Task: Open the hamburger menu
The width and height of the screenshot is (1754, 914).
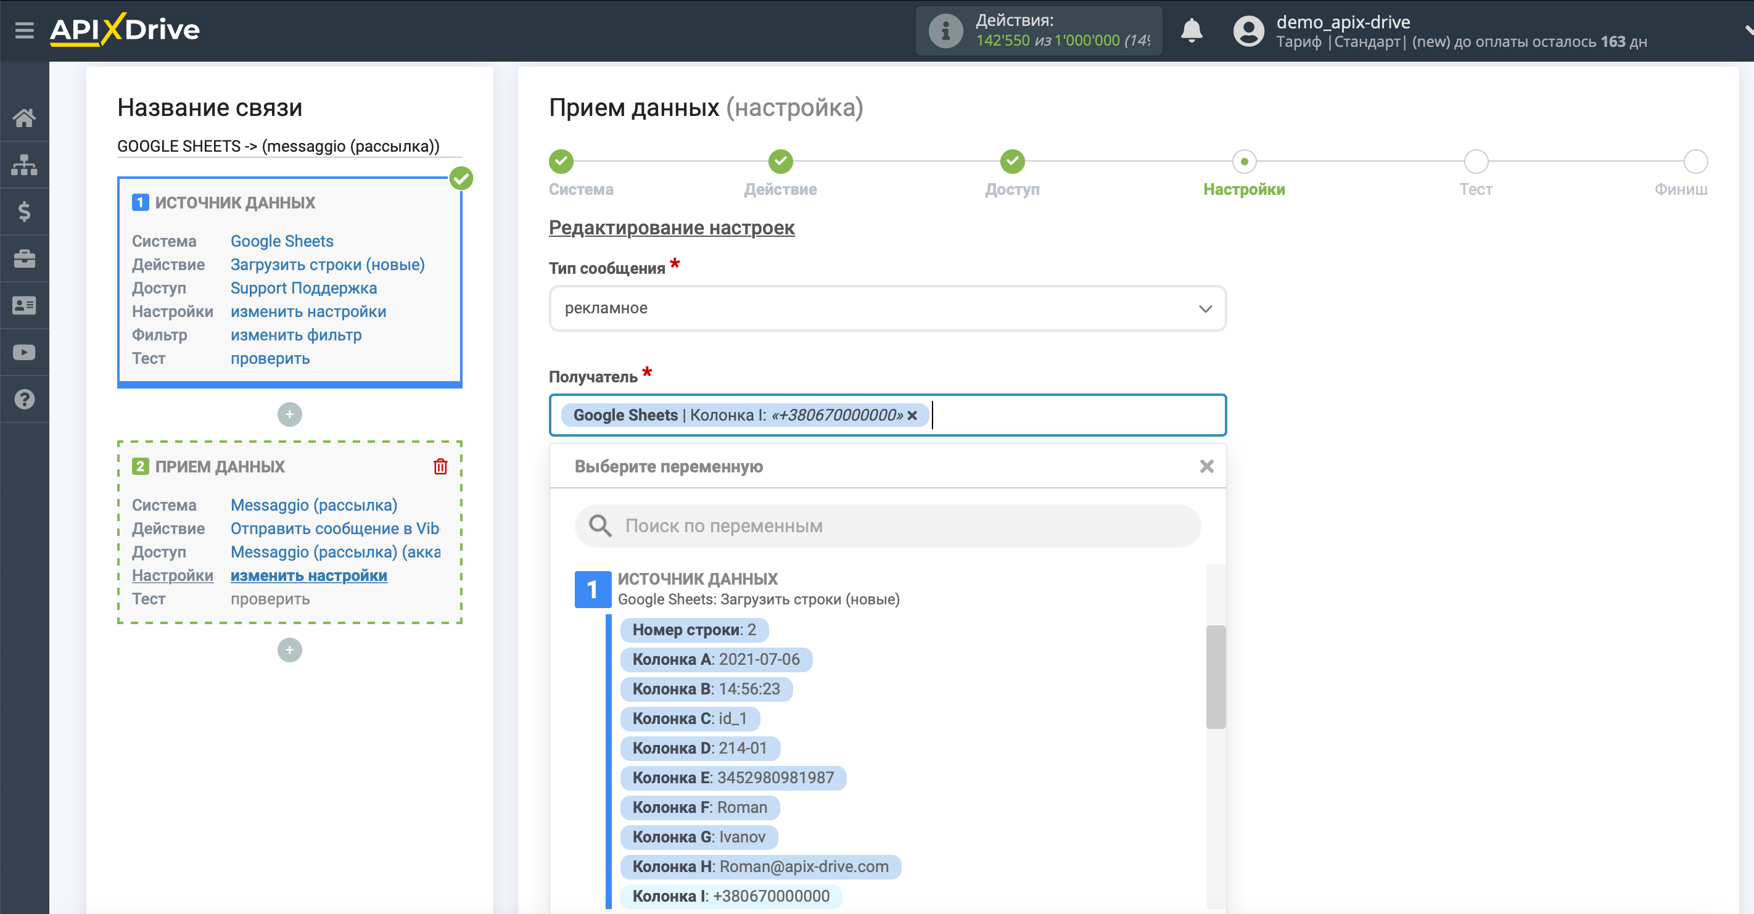Action: (x=25, y=30)
